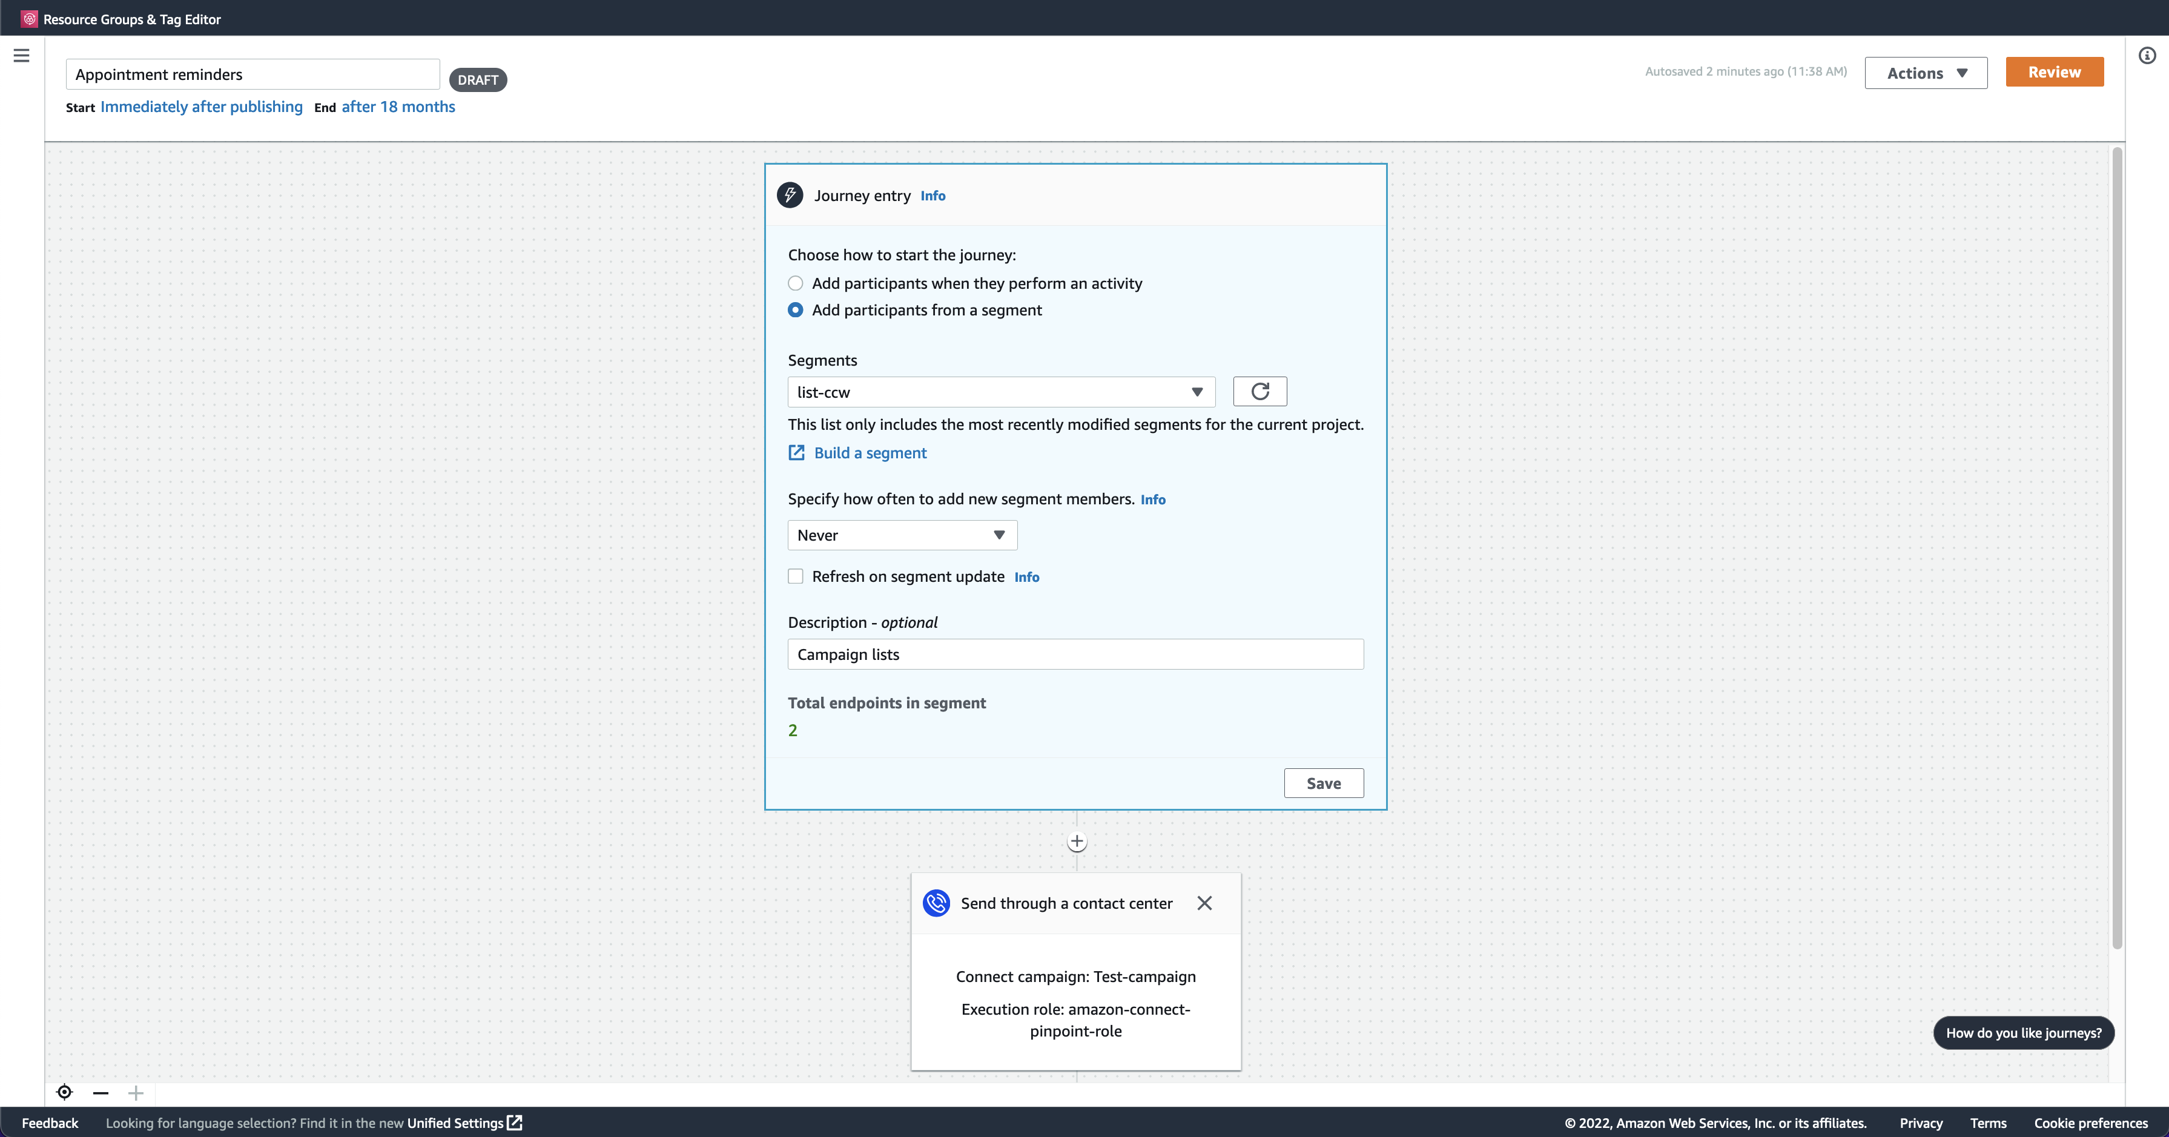Click the Feedback menu item at bottom
2169x1137 pixels.
(x=50, y=1122)
